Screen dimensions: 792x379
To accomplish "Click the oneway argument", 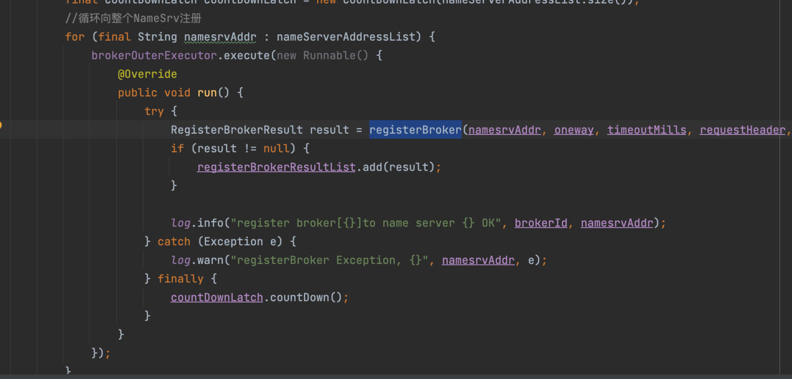I will pyautogui.click(x=574, y=130).
